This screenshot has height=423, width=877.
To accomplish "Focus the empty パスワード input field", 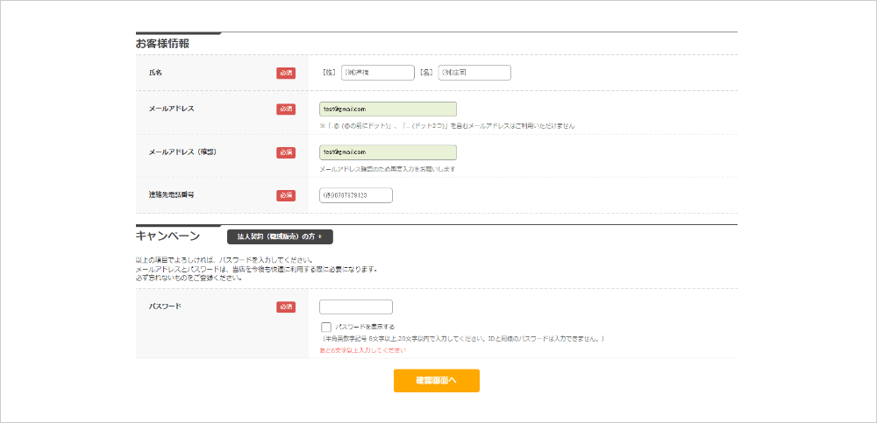I will [x=356, y=307].
